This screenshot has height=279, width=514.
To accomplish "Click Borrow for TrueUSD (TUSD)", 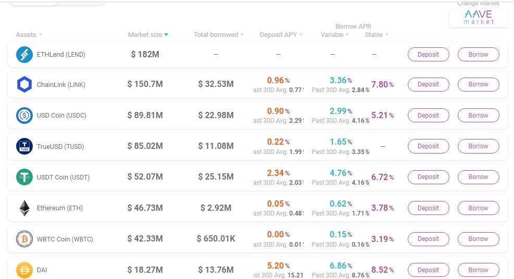I will (478, 146).
